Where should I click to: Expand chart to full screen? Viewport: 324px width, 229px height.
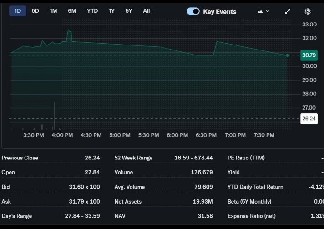pos(288,11)
